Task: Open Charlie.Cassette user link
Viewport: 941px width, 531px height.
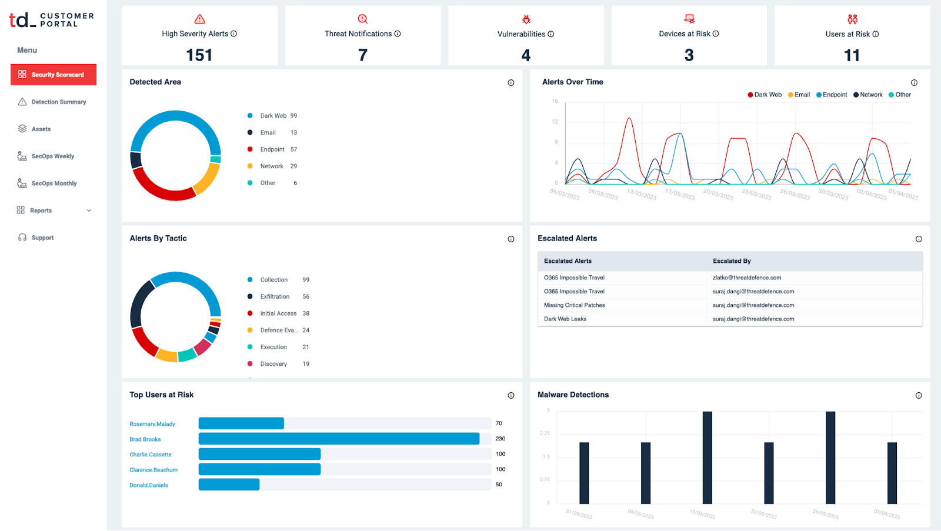Action: tap(151, 455)
